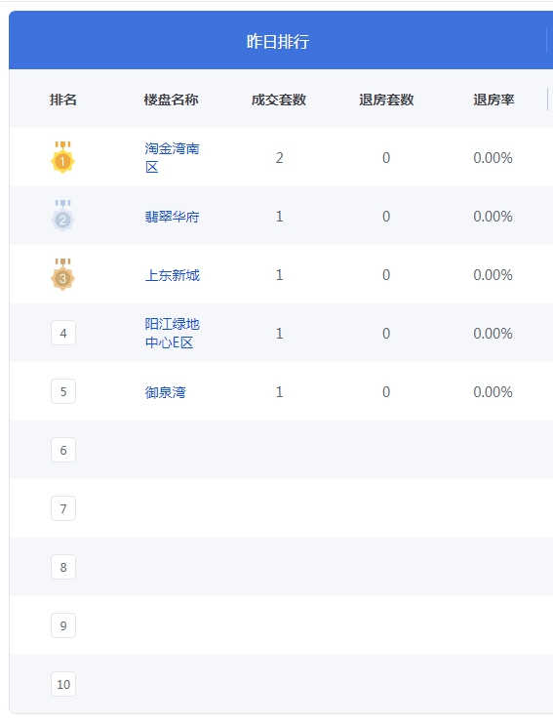Screen dimensions: 553x723
Task: Open the 阳江绿地中心E区 property link
Action: click(x=172, y=334)
